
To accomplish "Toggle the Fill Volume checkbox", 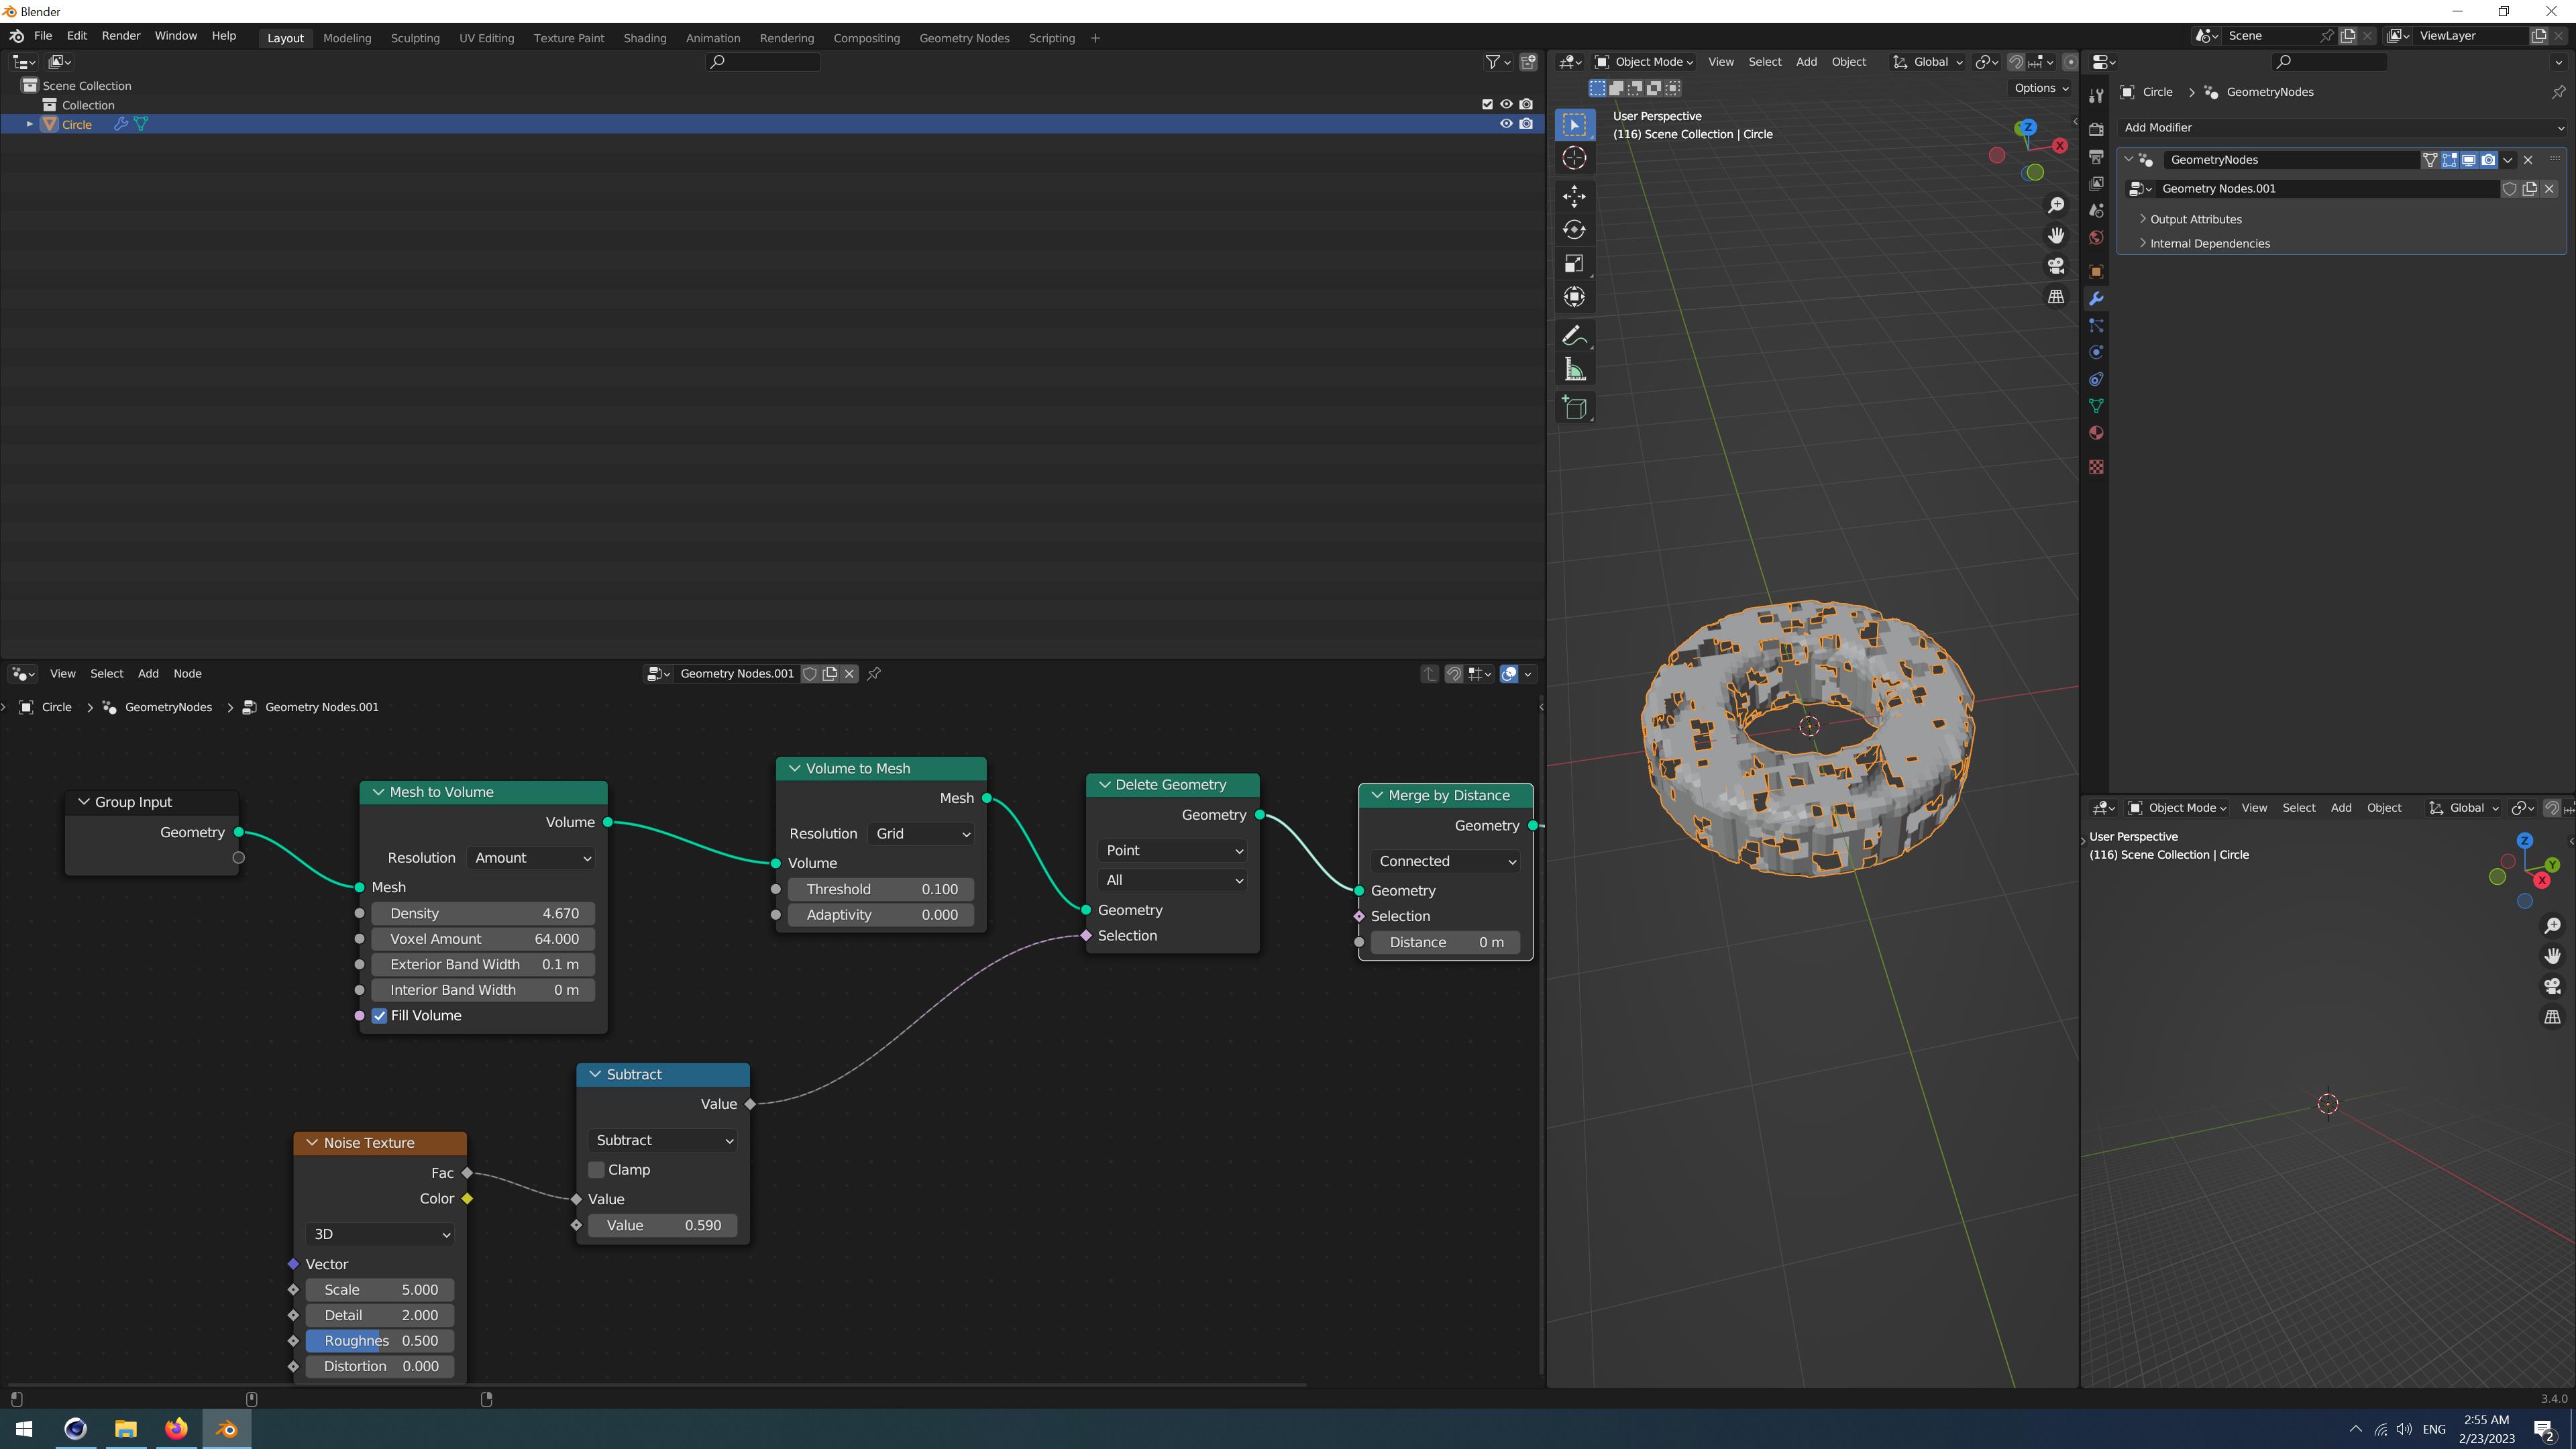I will (x=380, y=1015).
